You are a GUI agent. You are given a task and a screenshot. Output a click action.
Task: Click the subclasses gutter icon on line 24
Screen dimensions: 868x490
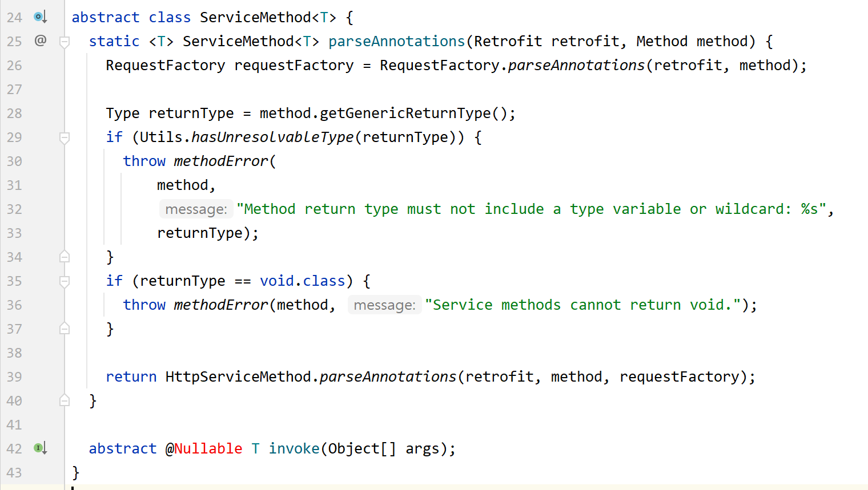tap(40, 17)
